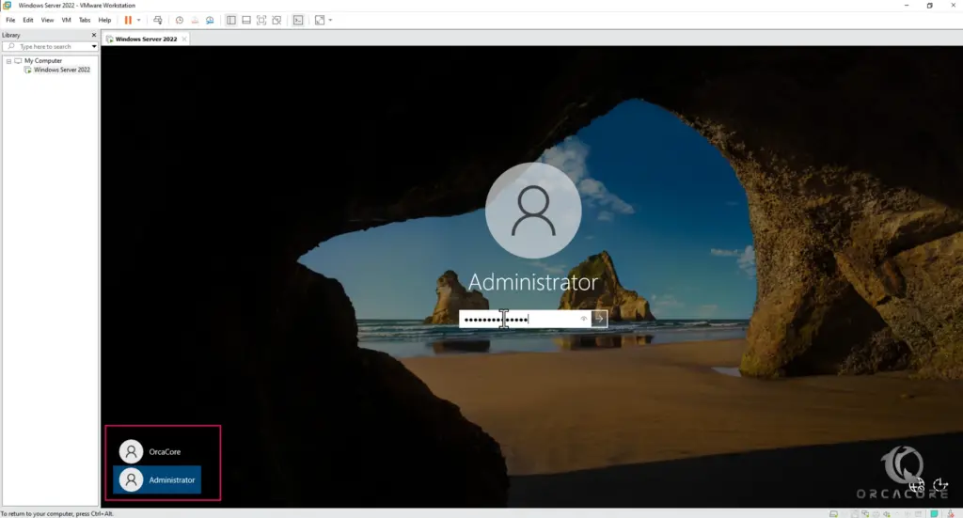Send Ctrl+Alt+Del to the virtual machine
Image resolution: width=963 pixels, height=518 pixels.
click(158, 21)
